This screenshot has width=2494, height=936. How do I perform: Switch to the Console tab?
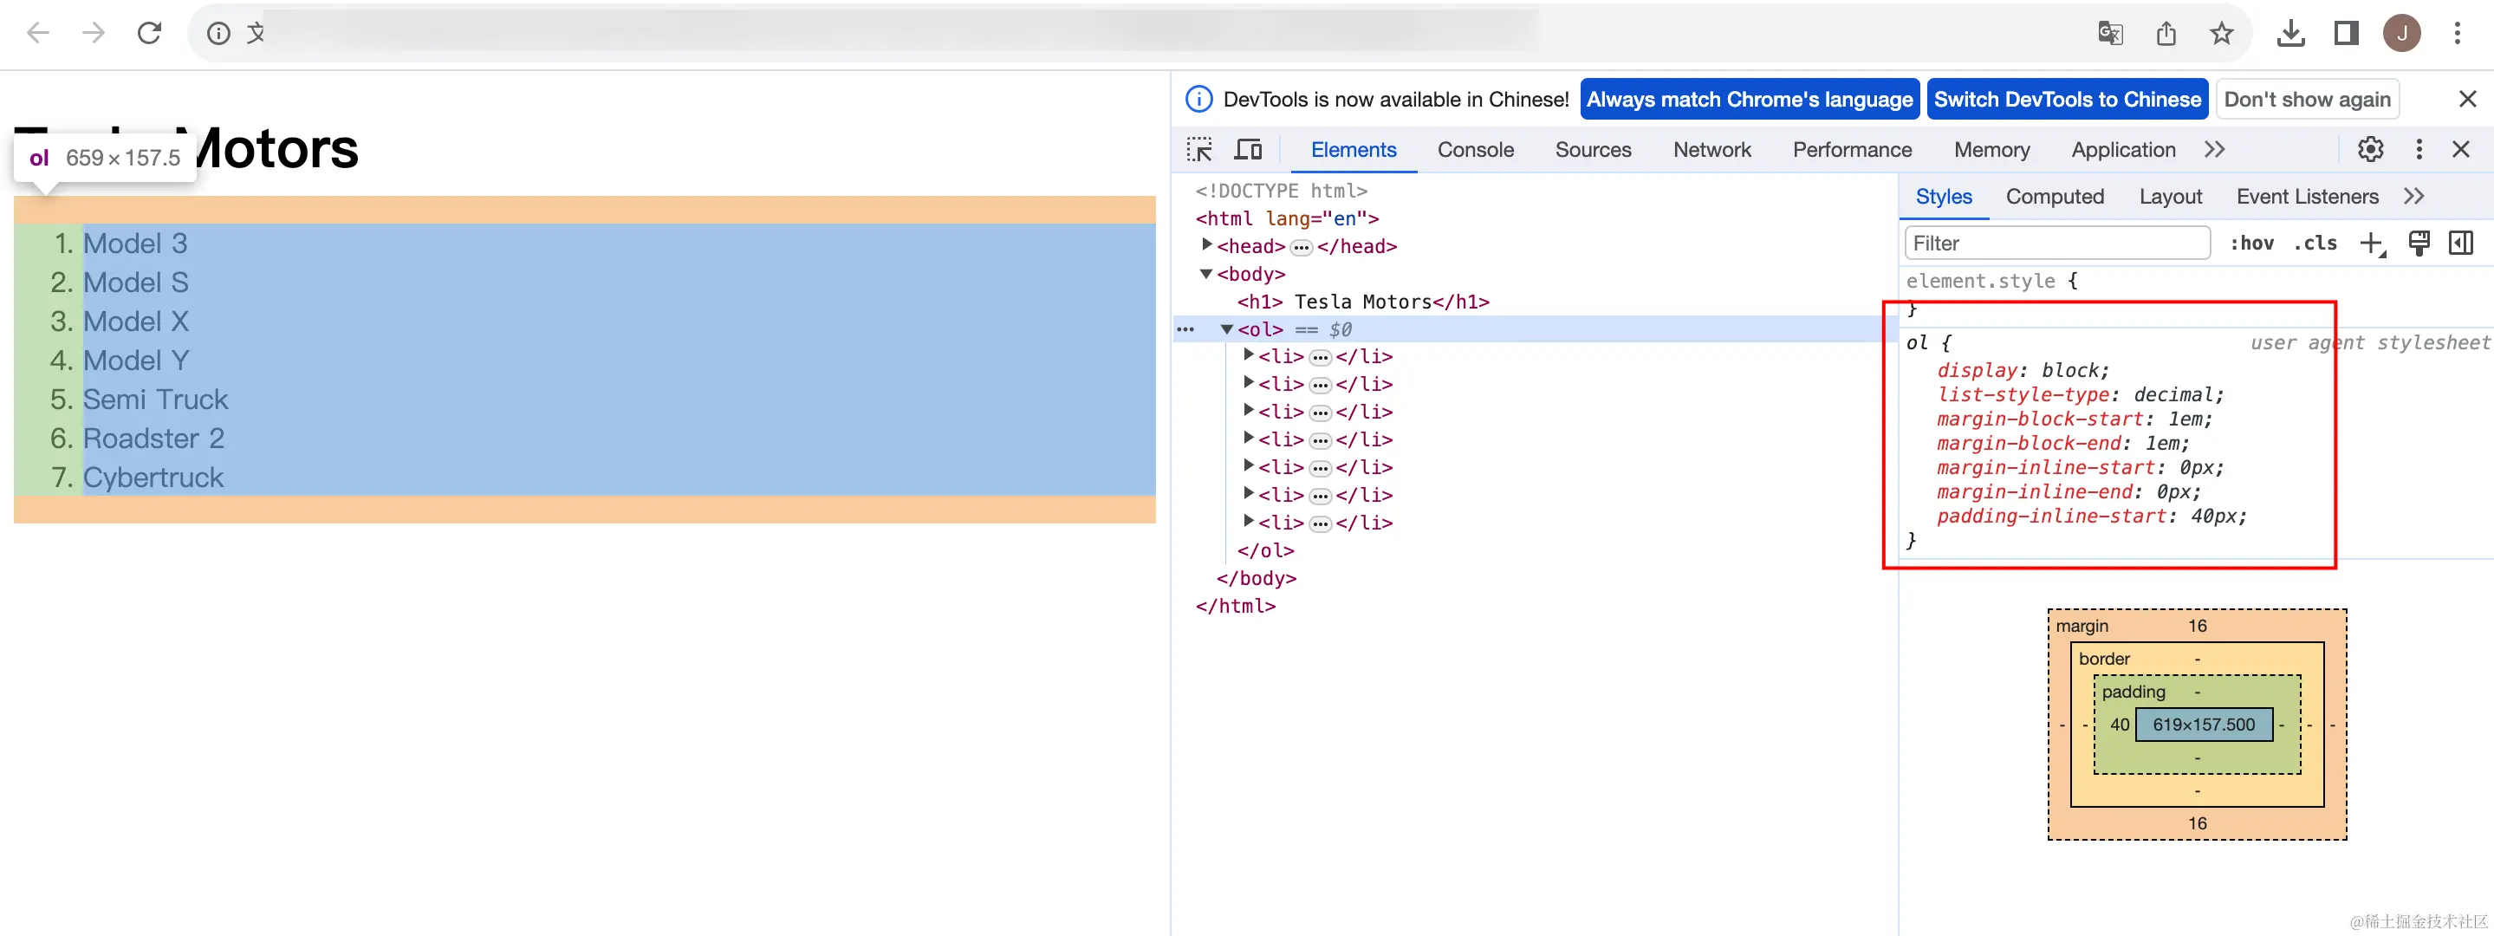pos(1475,149)
